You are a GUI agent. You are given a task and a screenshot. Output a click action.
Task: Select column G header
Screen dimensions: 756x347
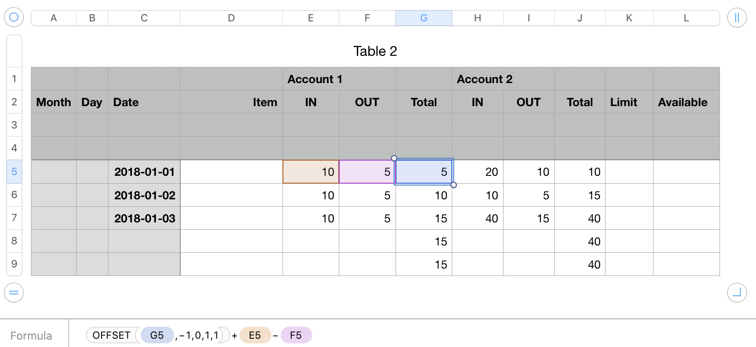point(424,18)
